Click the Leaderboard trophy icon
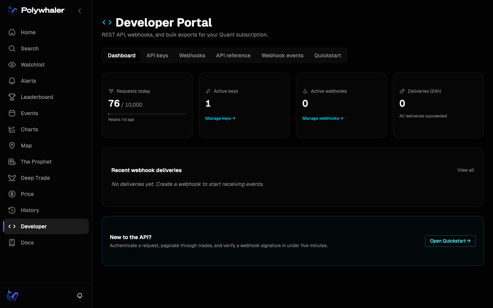The height and width of the screenshot is (308, 493). [12, 97]
